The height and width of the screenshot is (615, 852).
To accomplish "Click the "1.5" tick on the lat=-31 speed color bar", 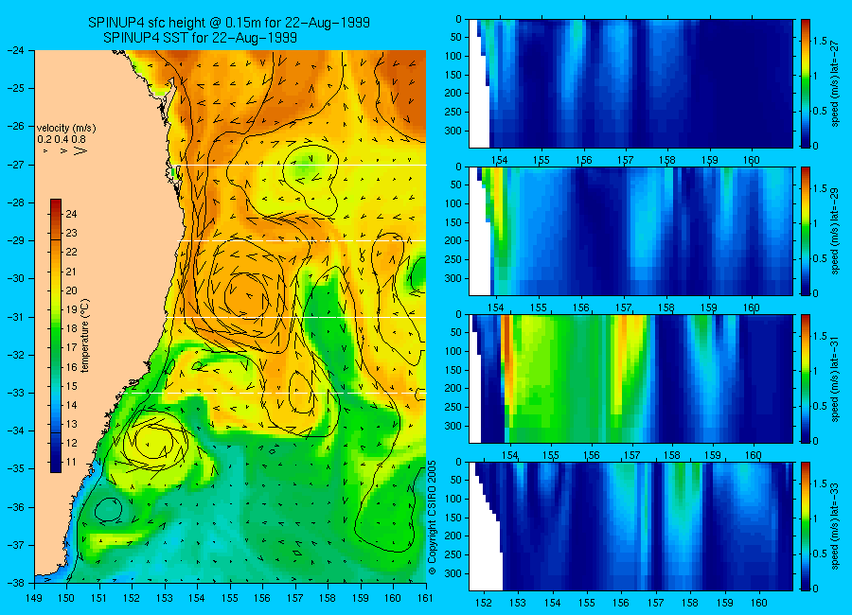I will (821, 336).
